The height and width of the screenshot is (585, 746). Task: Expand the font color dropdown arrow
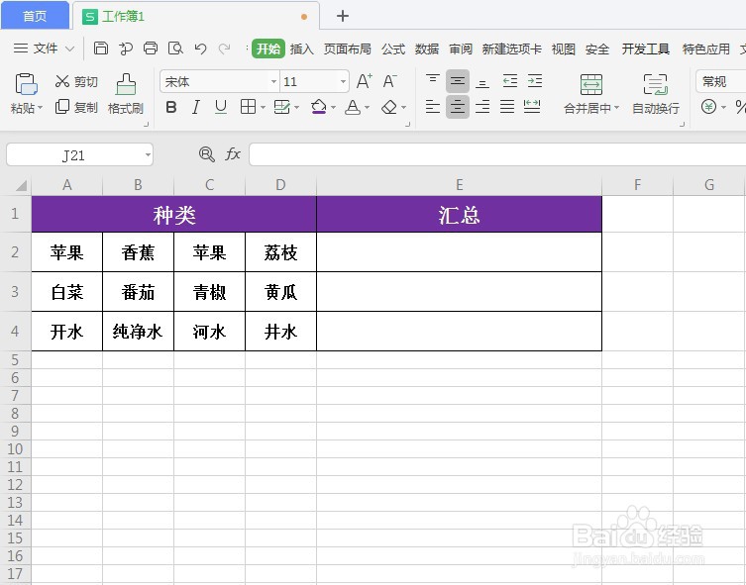pos(367,108)
